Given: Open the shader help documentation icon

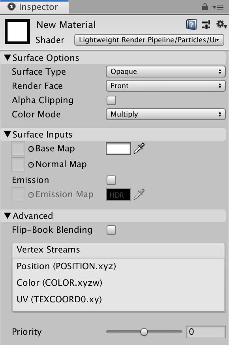Looking at the screenshot, I should pyautogui.click(x=191, y=25).
